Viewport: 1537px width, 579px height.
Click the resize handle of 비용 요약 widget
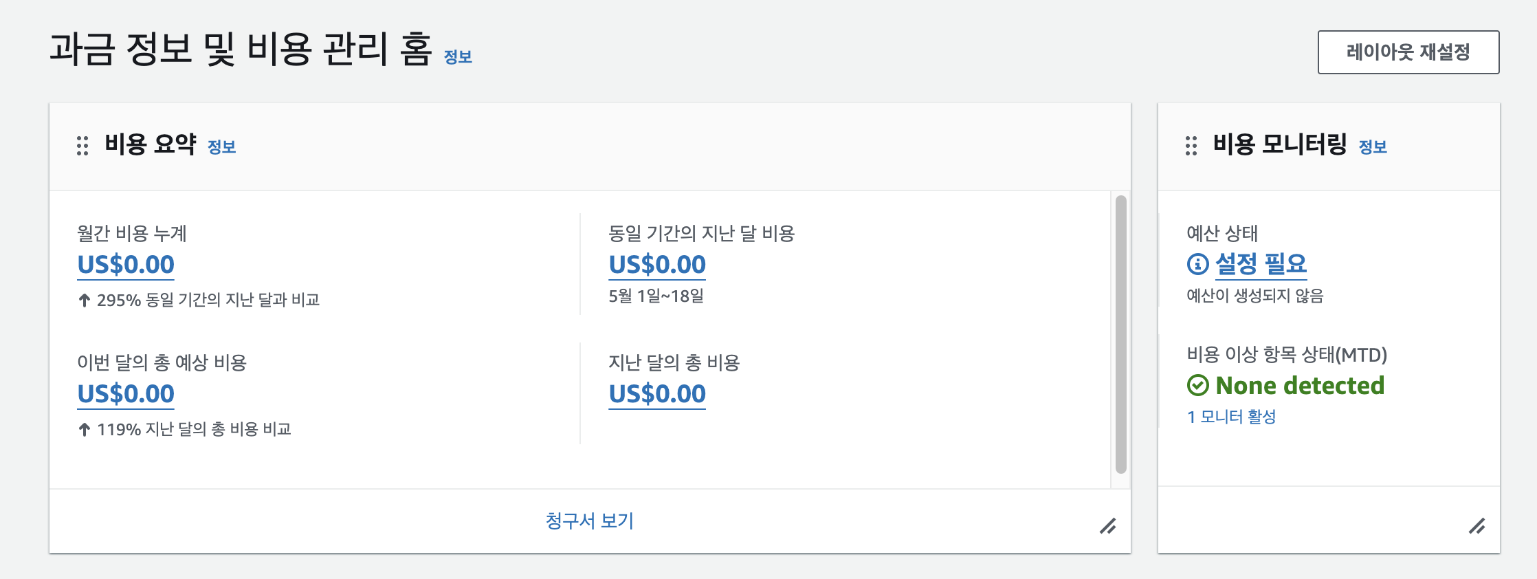[1107, 527]
